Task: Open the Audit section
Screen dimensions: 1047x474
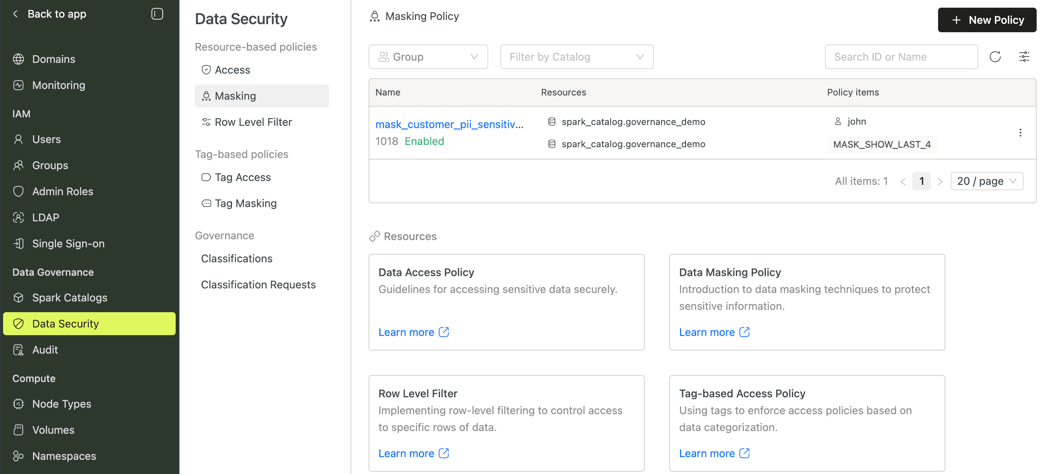Action: click(x=45, y=350)
